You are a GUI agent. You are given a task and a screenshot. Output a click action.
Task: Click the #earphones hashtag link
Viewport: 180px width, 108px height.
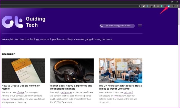tap(66, 92)
